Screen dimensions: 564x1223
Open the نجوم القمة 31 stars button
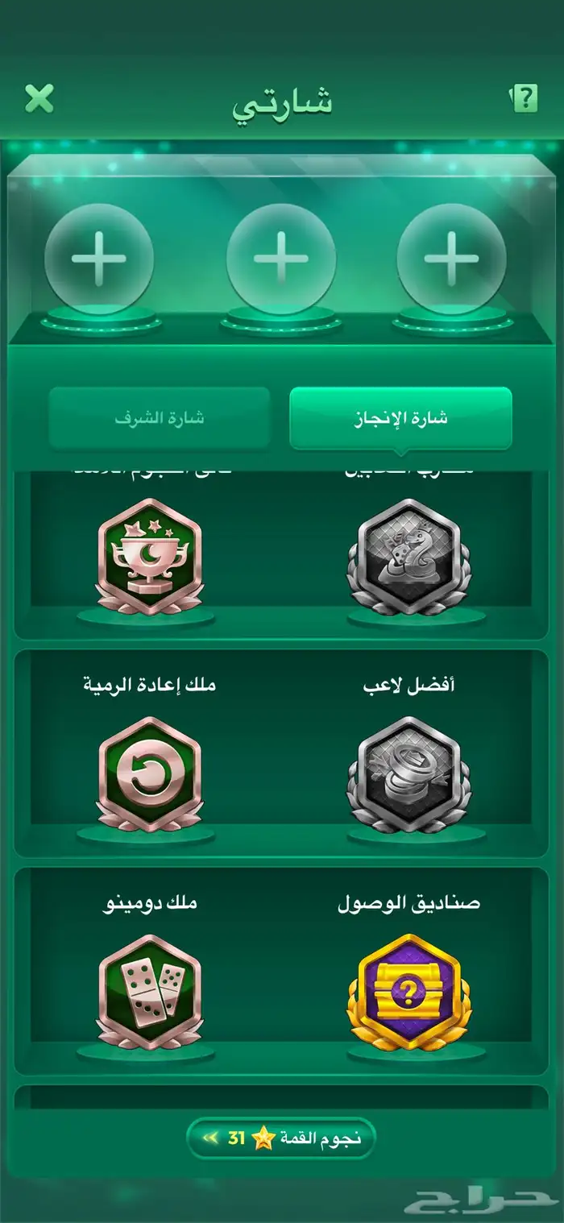tap(281, 1138)
